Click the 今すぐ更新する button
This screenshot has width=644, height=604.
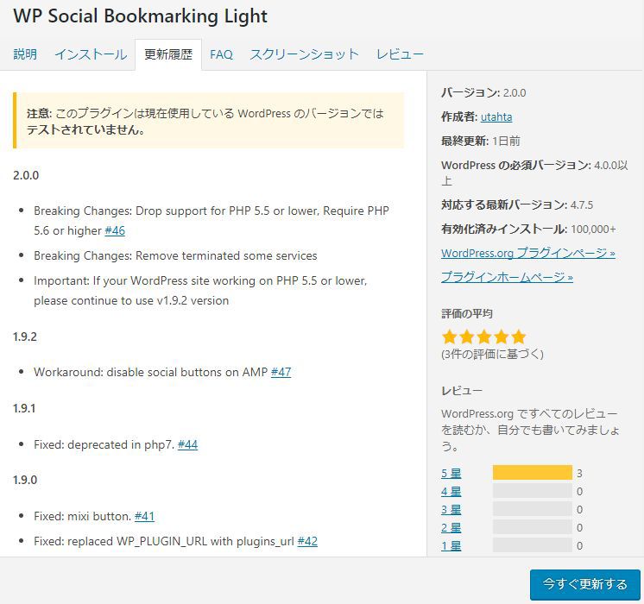(584, 584)
